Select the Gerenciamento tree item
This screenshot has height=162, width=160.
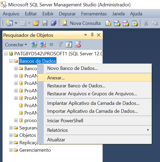(x=35, y=150)
